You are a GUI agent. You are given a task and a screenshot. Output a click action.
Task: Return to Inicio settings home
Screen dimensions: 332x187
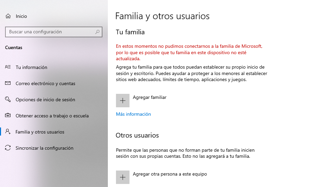tap(21, 16)
